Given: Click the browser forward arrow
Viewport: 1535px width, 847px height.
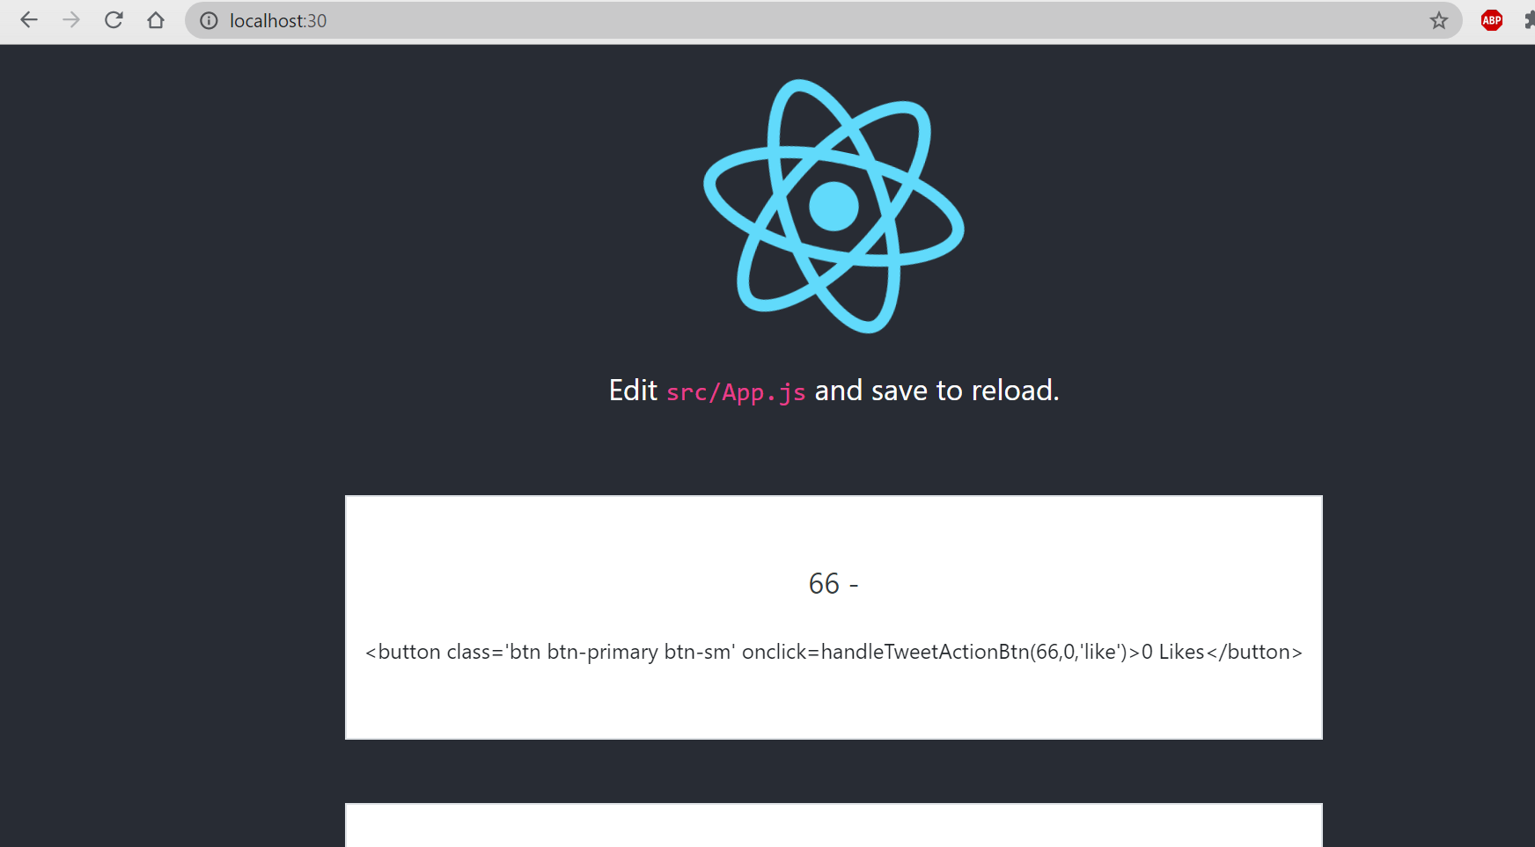Looking at the screenshot, I should [71, 20].
